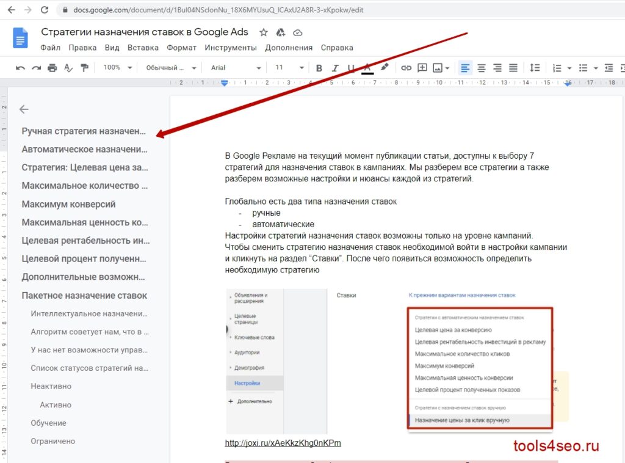Viewport: 625px width, 463px height.
Task: Go to outline heading Автоматическое назначени...
Action: point(84,150)
